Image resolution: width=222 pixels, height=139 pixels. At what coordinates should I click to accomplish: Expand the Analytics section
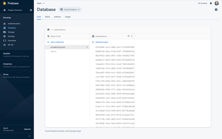(x=17, y=65)
